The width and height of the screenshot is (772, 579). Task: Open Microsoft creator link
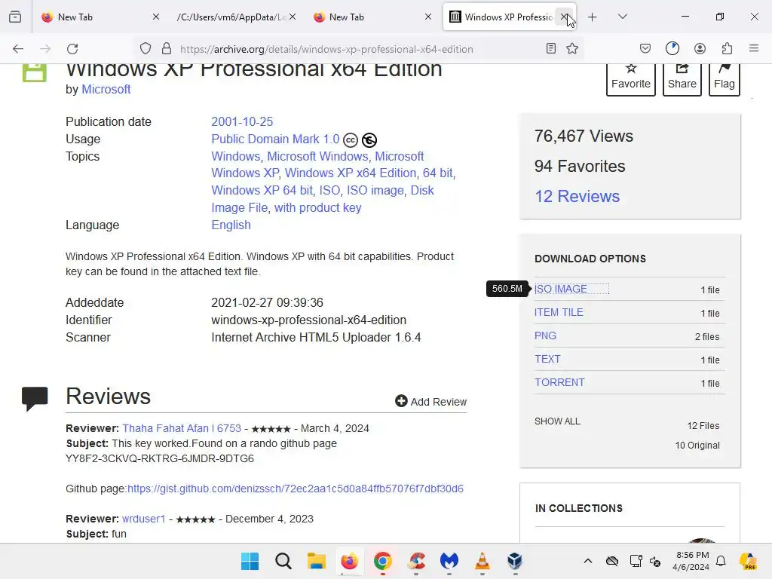[x=106, y=89]
